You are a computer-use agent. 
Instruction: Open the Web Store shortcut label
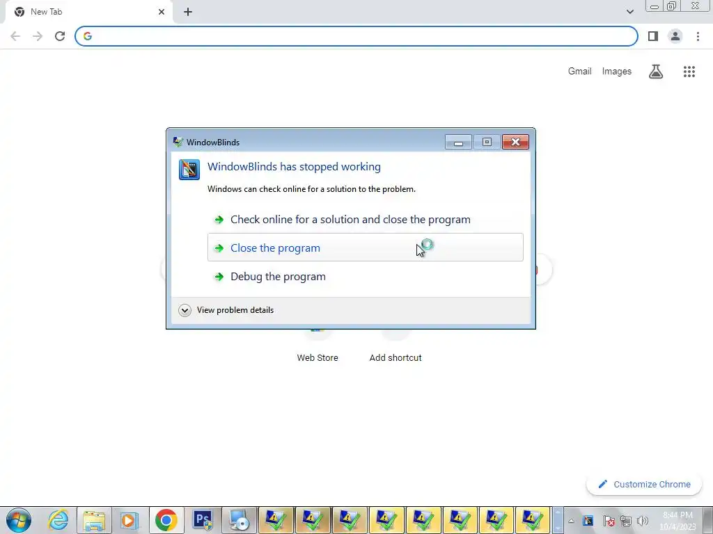pos(318,358)
